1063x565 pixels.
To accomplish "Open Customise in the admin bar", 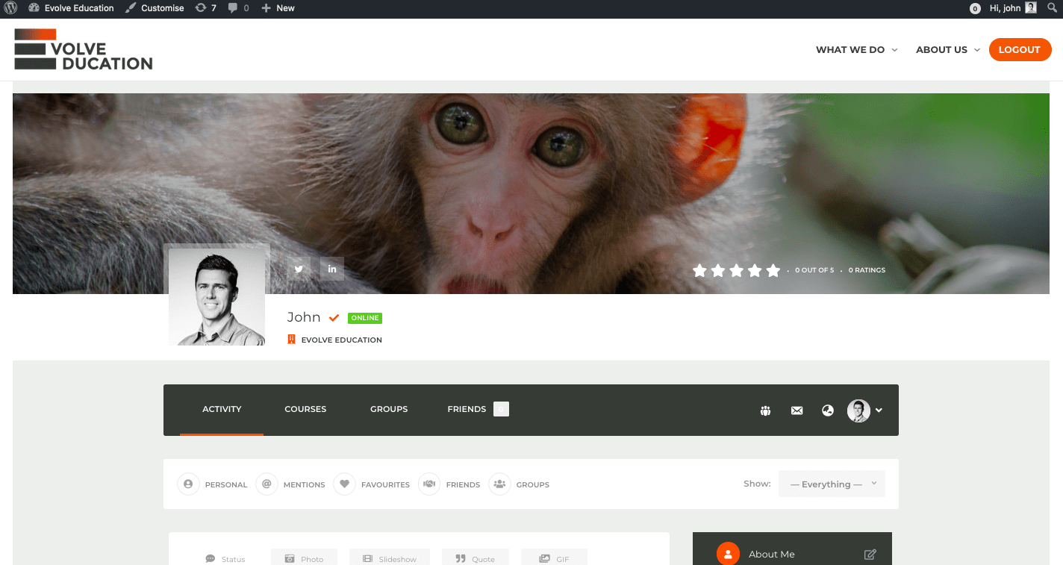I will [x=155, y=8].
